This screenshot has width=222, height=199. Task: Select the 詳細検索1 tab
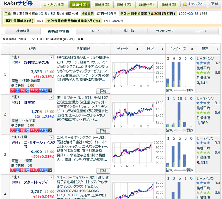tap(80, 5)
